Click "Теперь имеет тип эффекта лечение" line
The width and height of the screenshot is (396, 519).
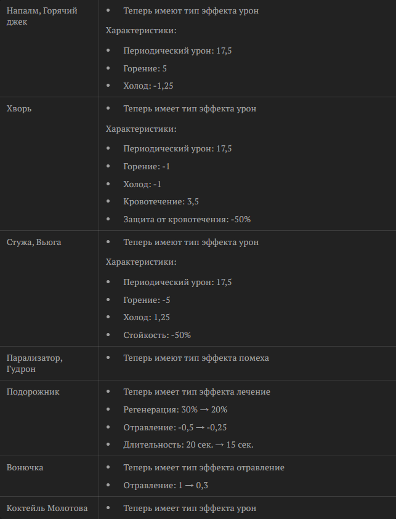click(x=196, y=392)
